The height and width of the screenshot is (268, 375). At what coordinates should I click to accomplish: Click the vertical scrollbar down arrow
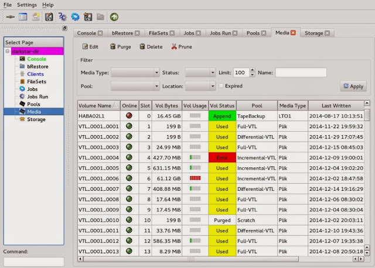[x=367, y=253]
